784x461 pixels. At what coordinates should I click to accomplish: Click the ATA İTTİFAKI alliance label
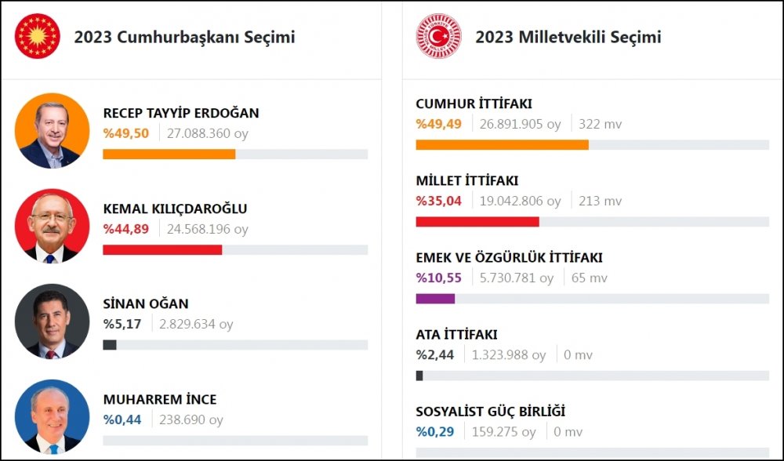[x=456, y=335]
